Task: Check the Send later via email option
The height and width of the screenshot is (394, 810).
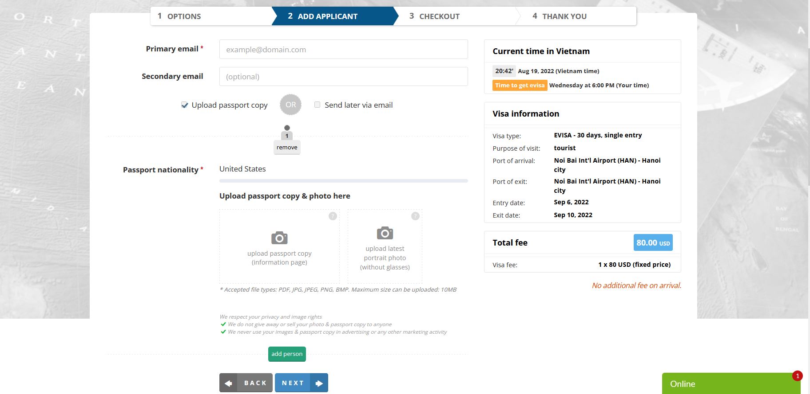Action: point(317,105)
